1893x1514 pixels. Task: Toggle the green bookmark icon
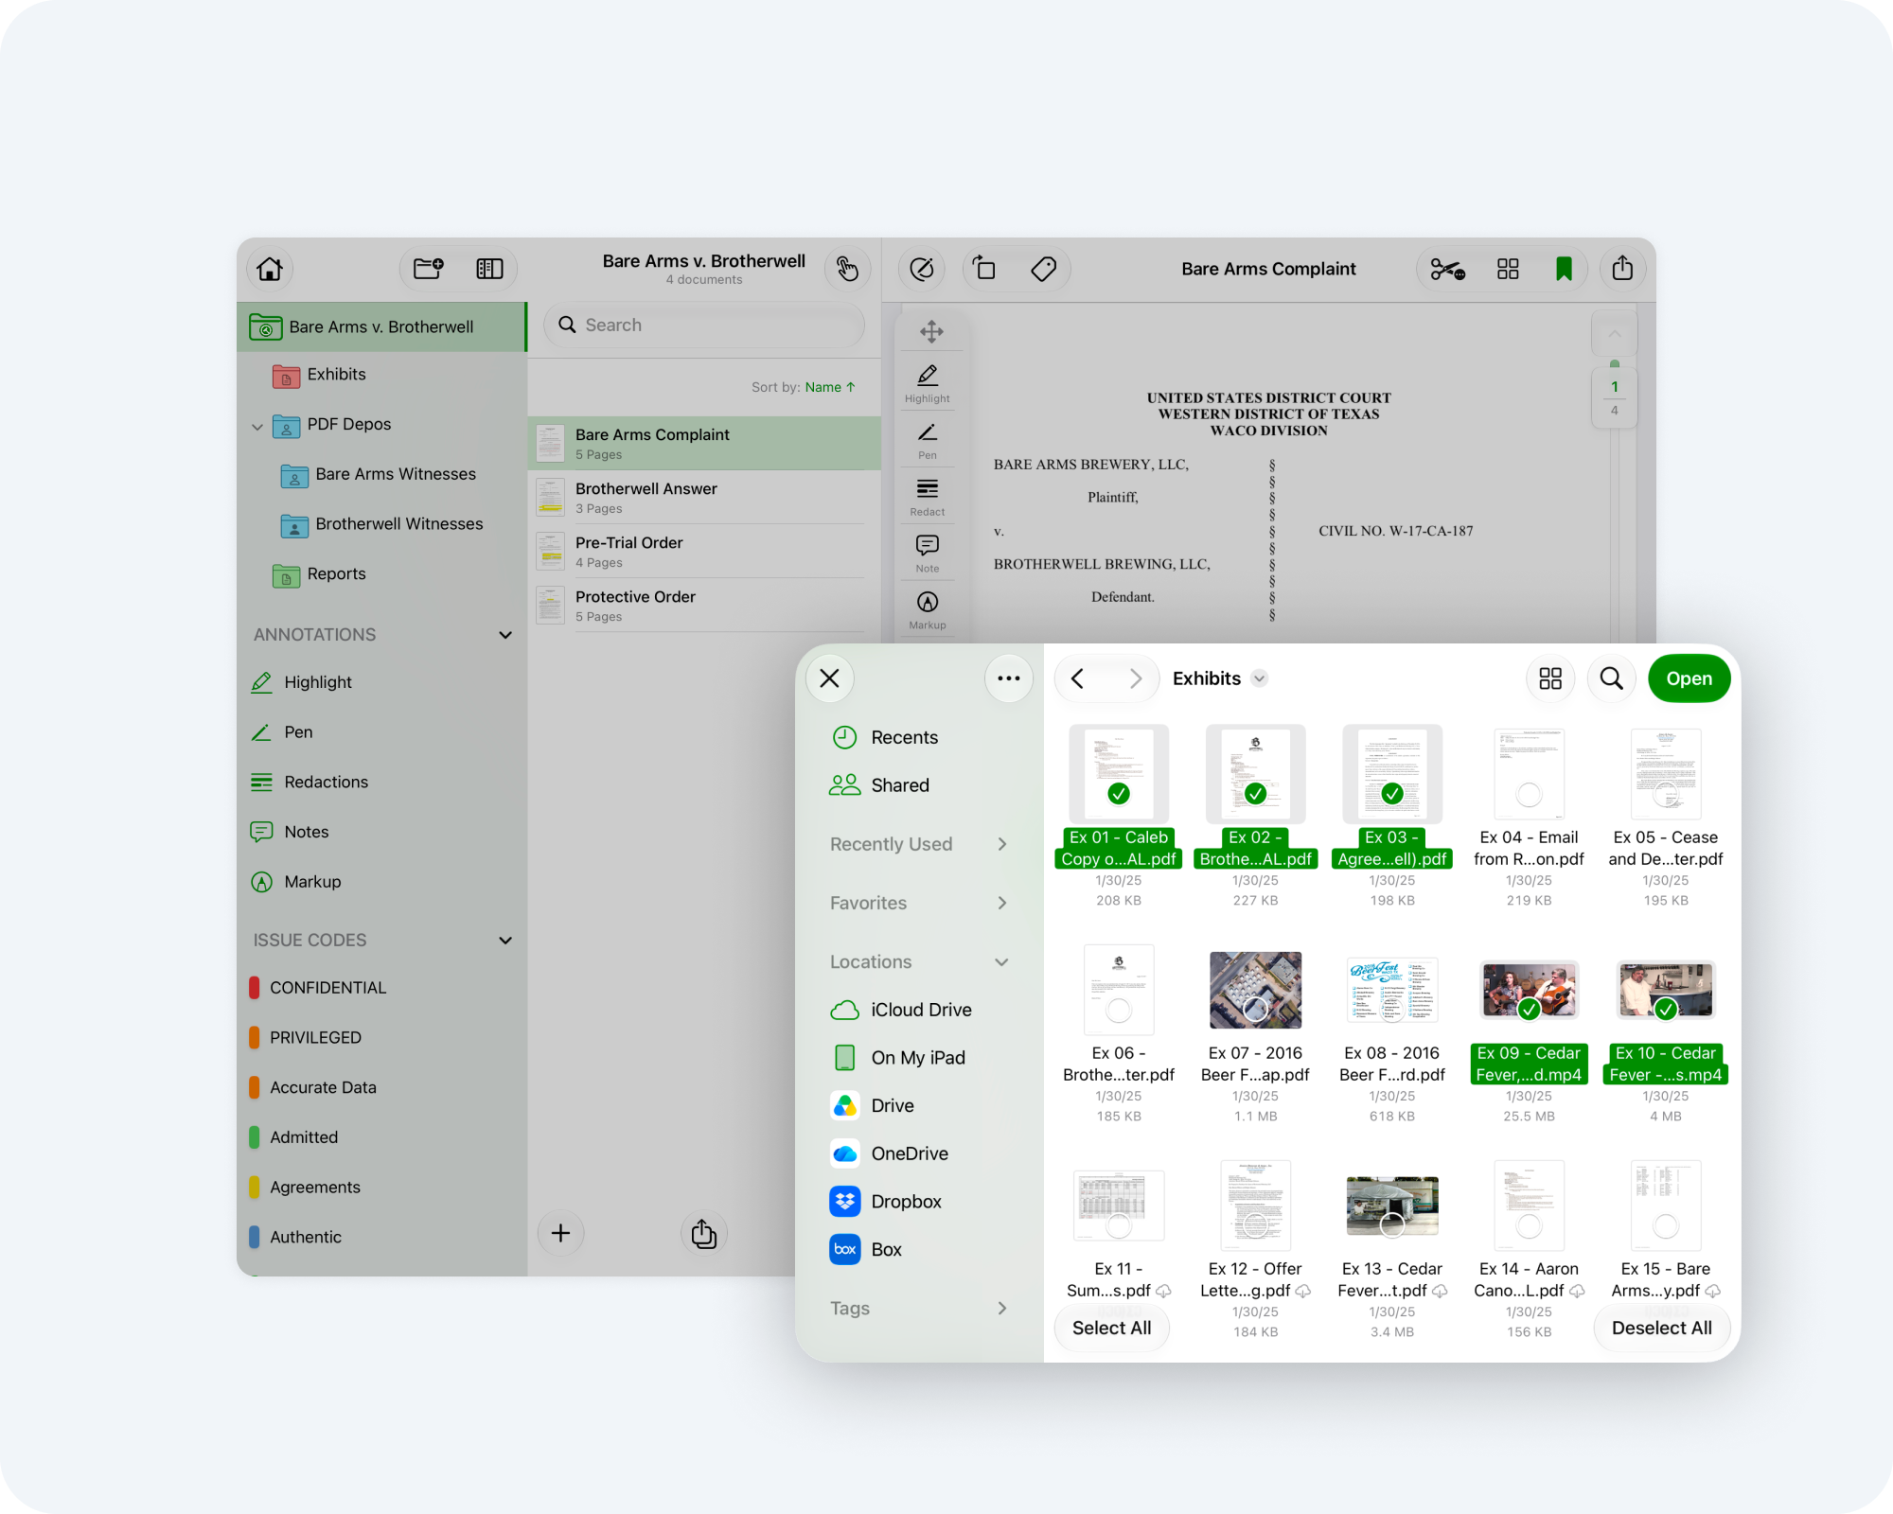point(1564,270)
